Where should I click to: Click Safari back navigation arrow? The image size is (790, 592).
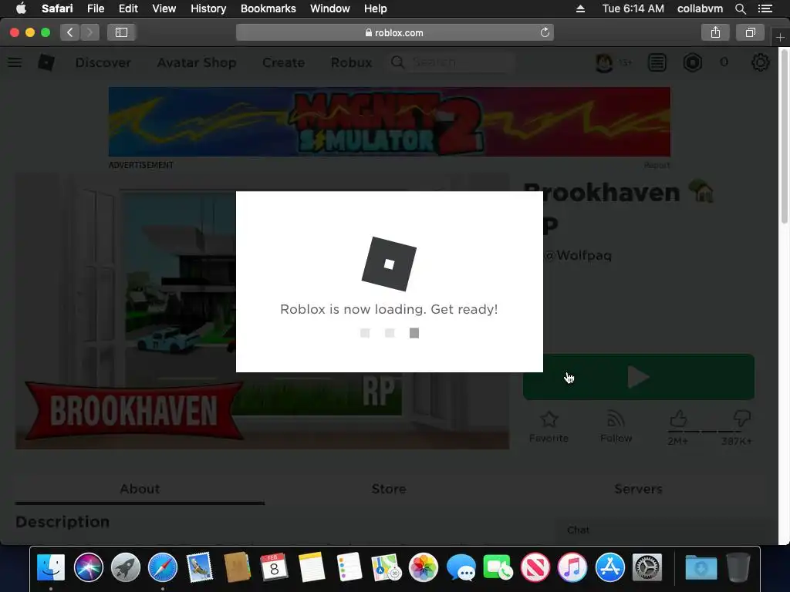coord(70,32)
